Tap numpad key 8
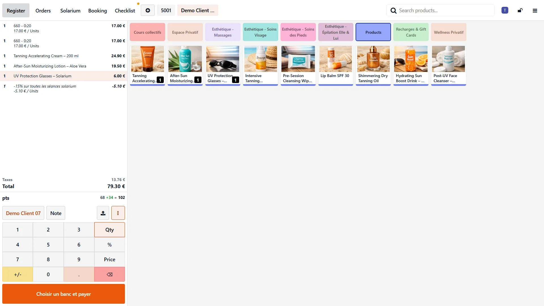The width and height of the screenshot is (544, 306). 48,260
